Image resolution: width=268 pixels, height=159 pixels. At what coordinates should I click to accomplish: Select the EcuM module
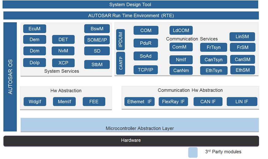(x=35, y=29)
